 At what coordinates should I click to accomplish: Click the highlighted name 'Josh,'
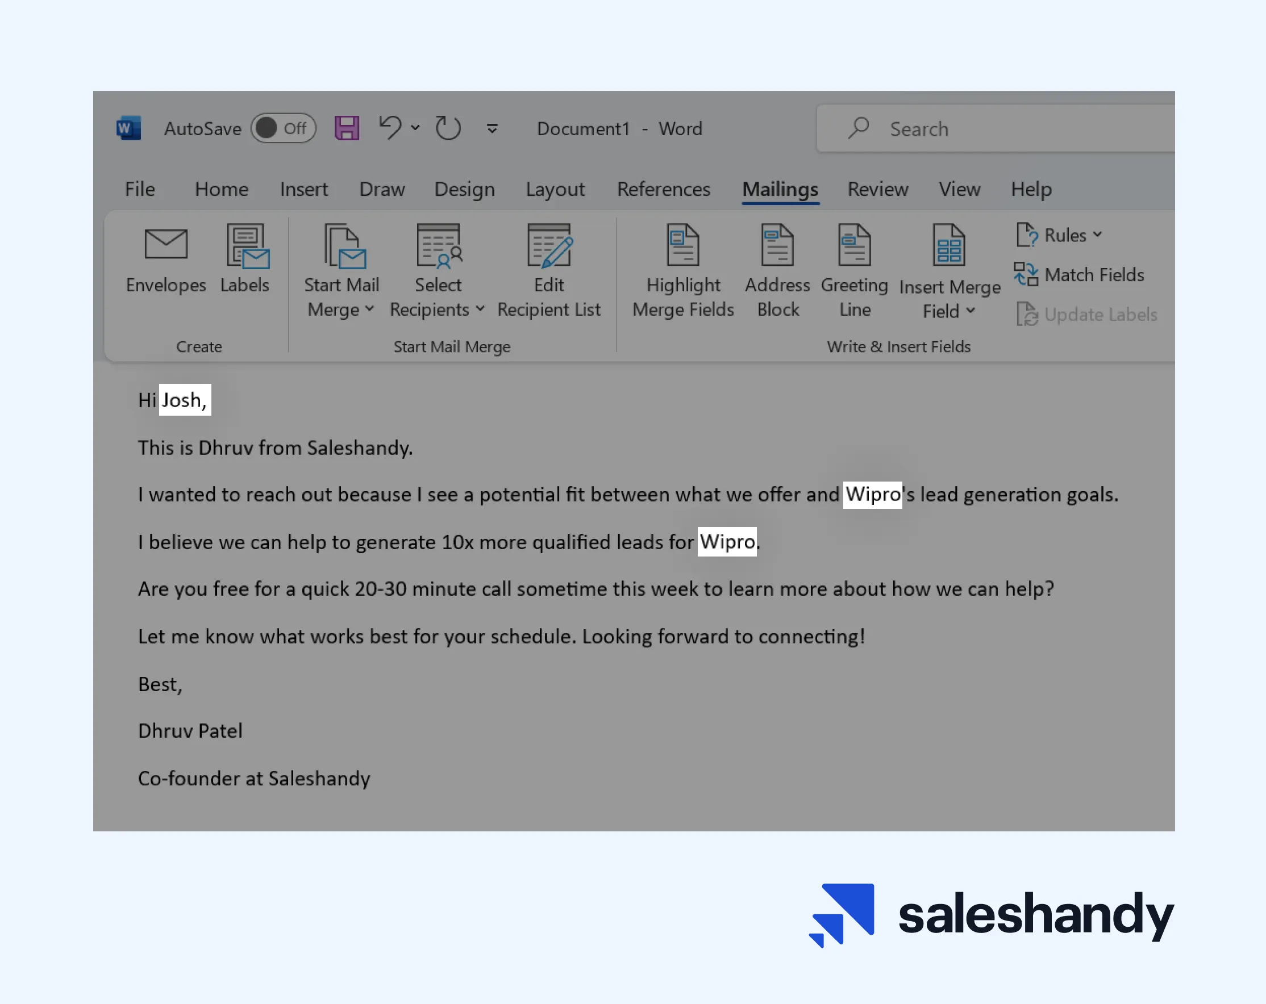[x=185, y=400]
